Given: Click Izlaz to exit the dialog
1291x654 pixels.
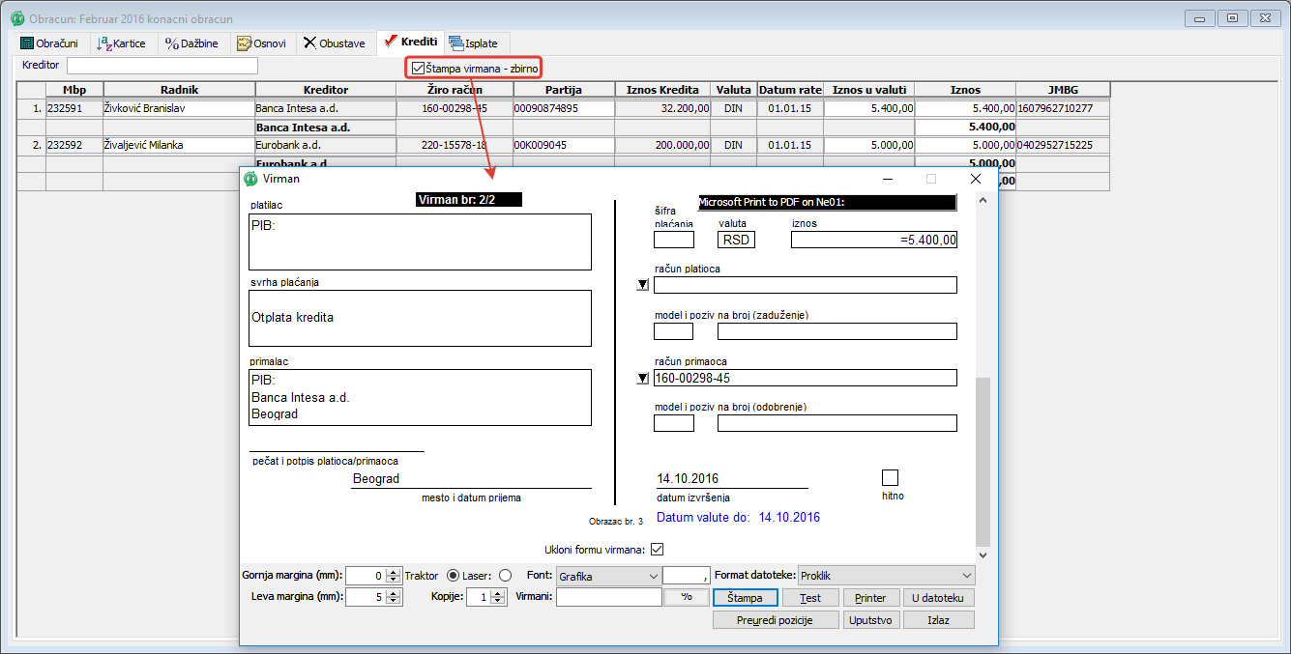Looking at the screenshot, I should 938,619.
